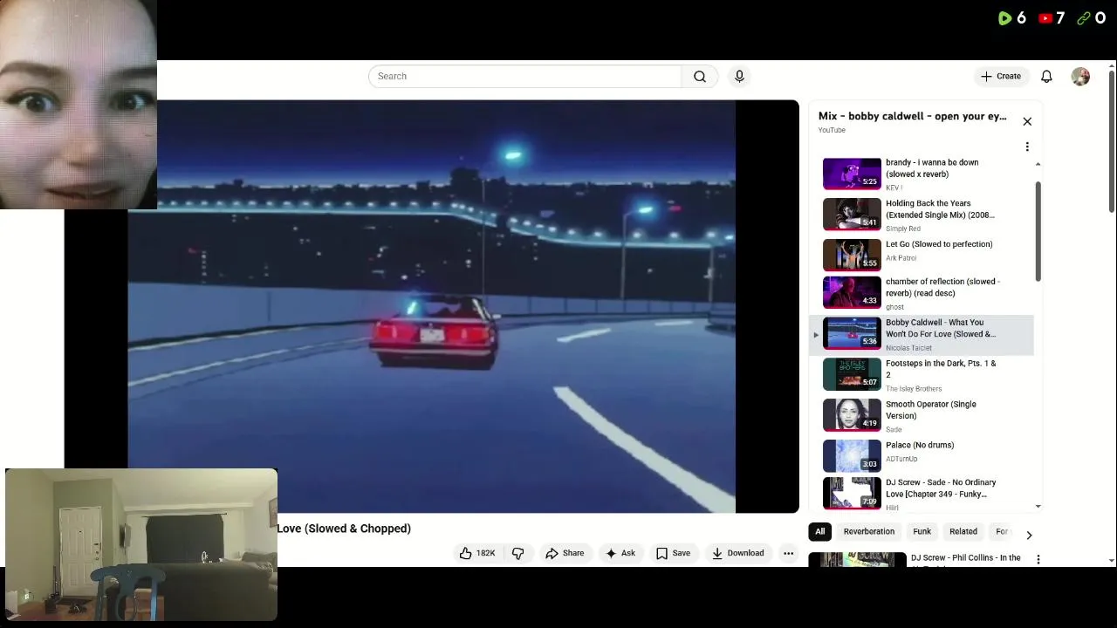The image size is (1117, 628).
Task: Close the Mix playlist panel
Action: coord(1027,121)
